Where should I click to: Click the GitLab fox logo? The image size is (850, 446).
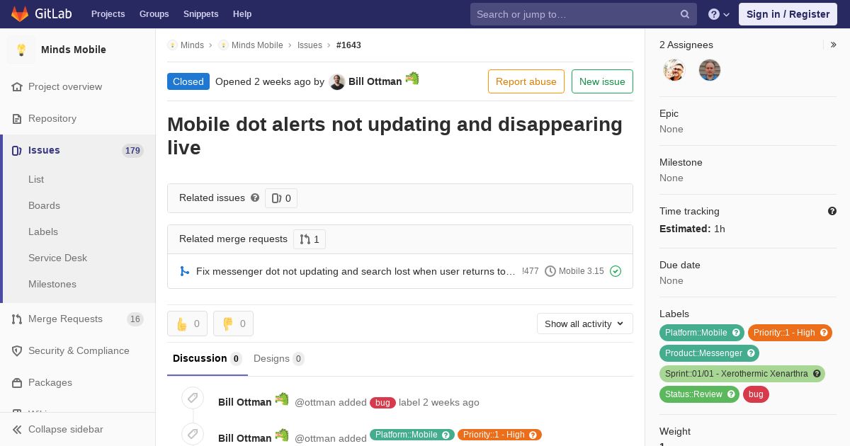click(x=20, y=13)
